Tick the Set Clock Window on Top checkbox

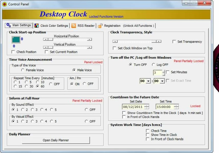pos(114,48)
